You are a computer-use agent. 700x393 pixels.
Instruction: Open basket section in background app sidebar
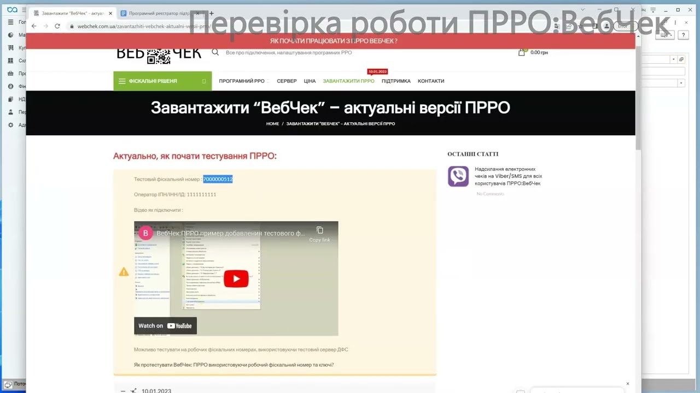[16, 74]
